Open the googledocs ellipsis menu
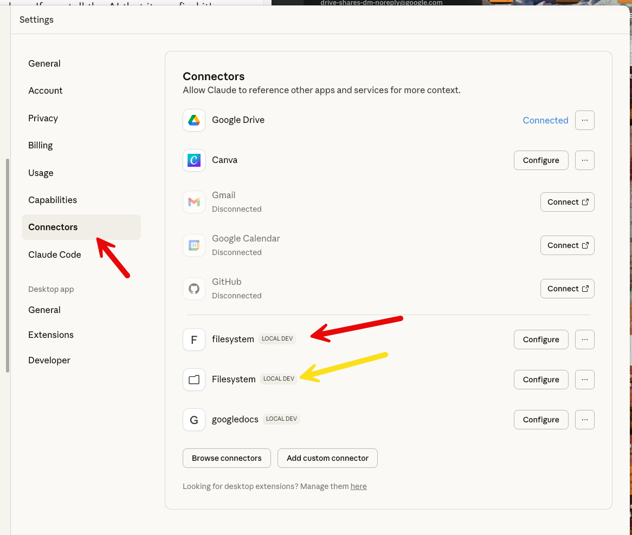 [584, 420]
